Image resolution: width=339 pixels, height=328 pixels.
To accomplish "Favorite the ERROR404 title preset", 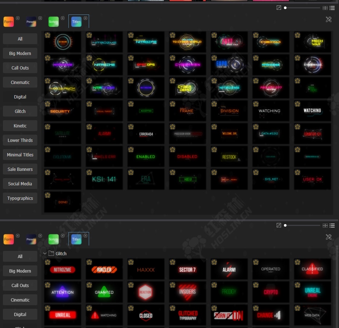I will 131,127.
